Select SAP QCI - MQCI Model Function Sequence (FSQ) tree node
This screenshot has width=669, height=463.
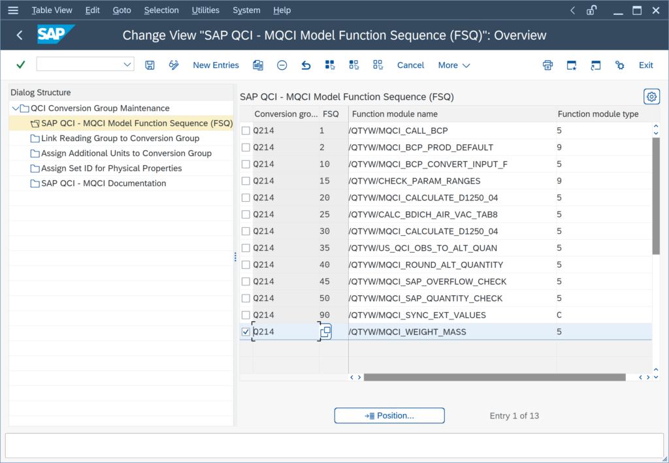point(137,123)
